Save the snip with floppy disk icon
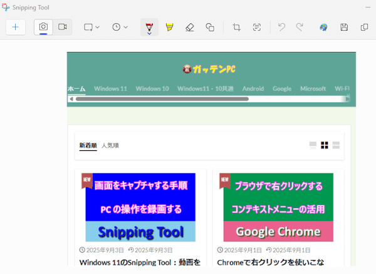This screenshot has height=274, width=376. [344, 28]
